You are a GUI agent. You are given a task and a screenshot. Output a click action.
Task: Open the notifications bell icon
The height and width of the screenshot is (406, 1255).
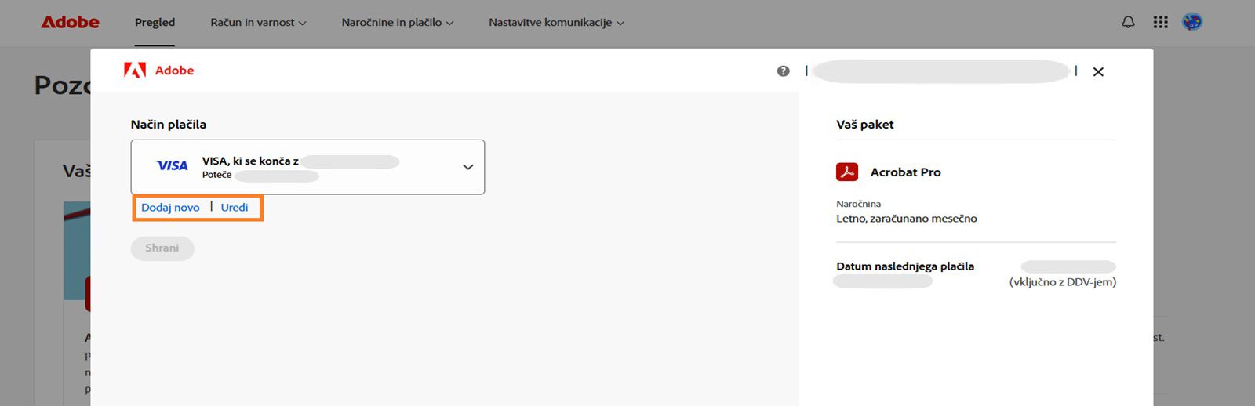point(1128,22)
